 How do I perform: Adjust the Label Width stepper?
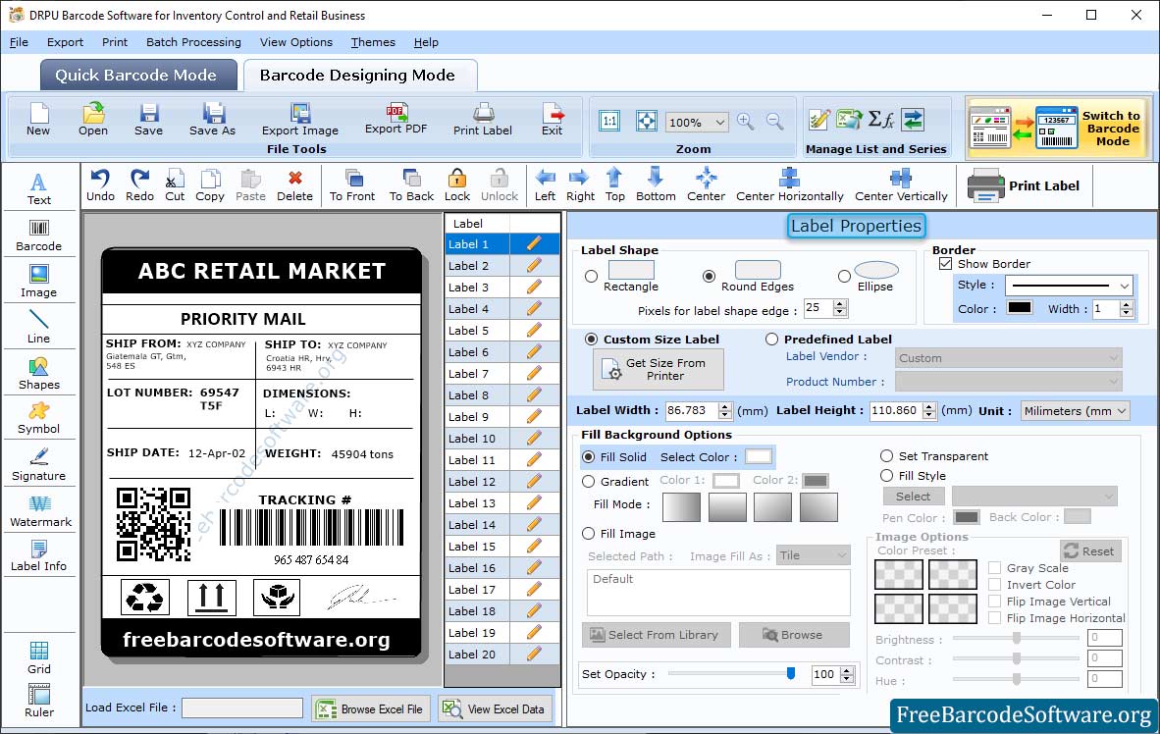click(725, 410)
